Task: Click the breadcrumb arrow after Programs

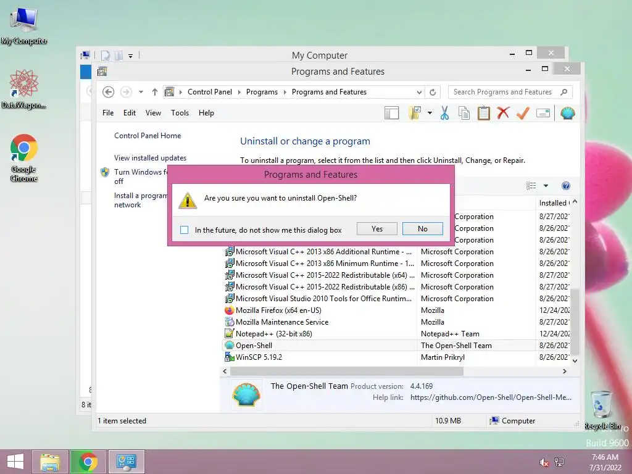Action: click(x=285, y=92)
